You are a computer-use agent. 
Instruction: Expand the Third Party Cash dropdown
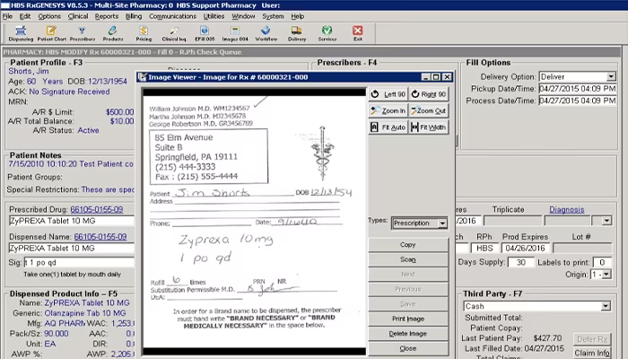click(x=606, y=306)
